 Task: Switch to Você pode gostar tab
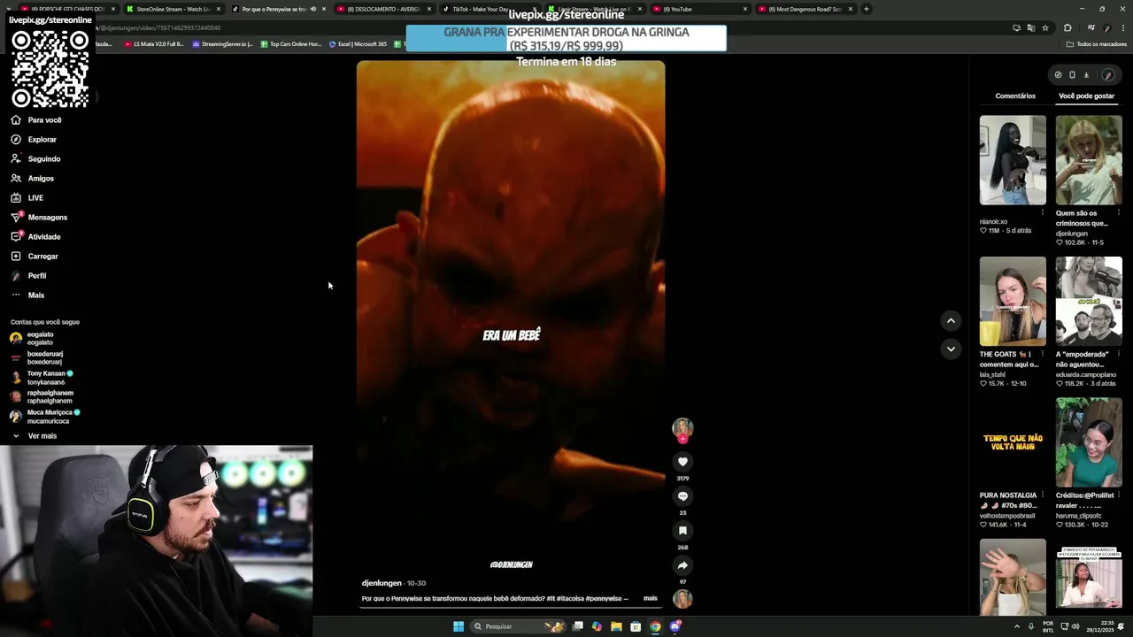(x=1086, y=96)
